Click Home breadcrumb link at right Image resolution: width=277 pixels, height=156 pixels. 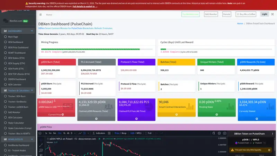(x=240, y=23)
